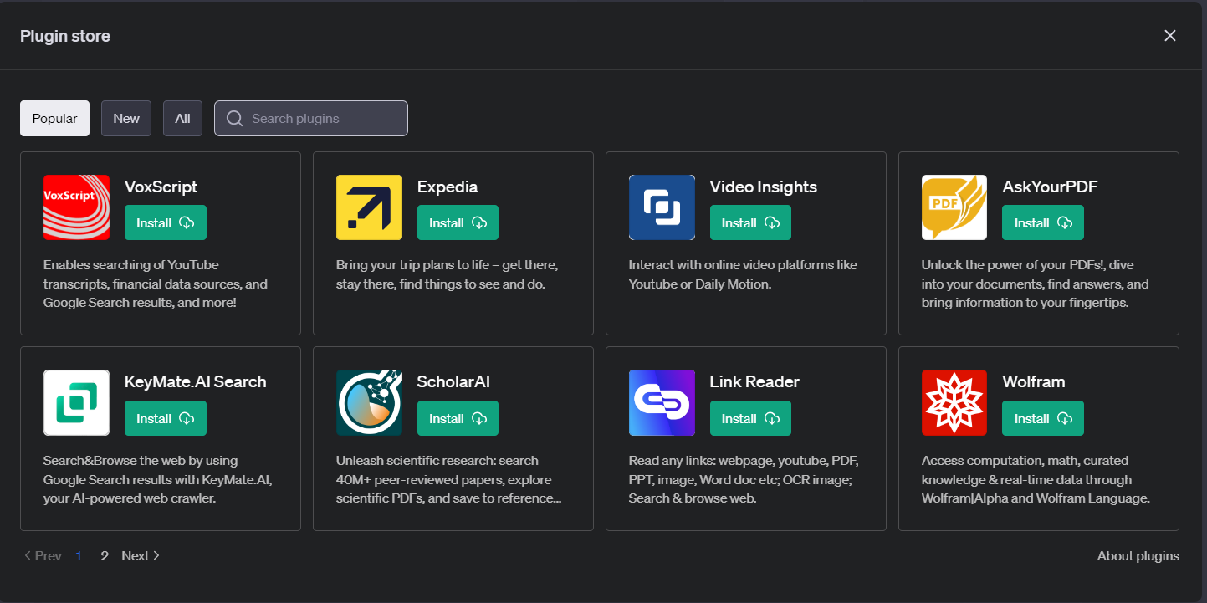The image size is (1207, 603).
Task: Install the Expedia plugin
Action: (x=458, y=222)
